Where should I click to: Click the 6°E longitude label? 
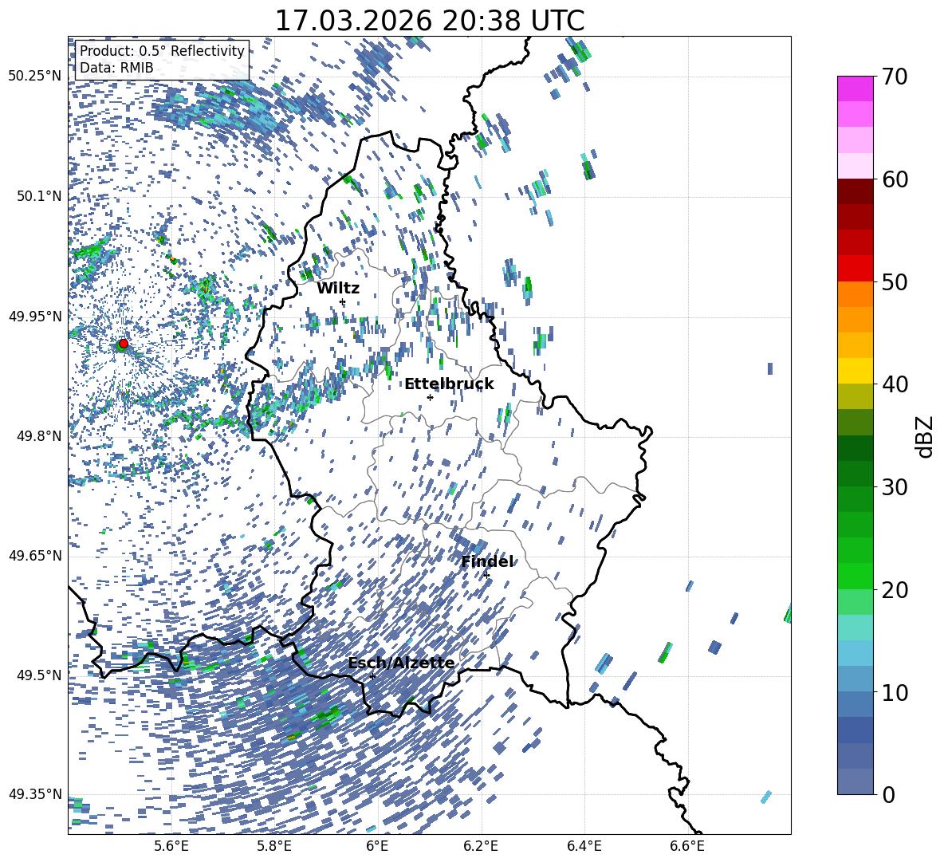(x=377, y=847)
